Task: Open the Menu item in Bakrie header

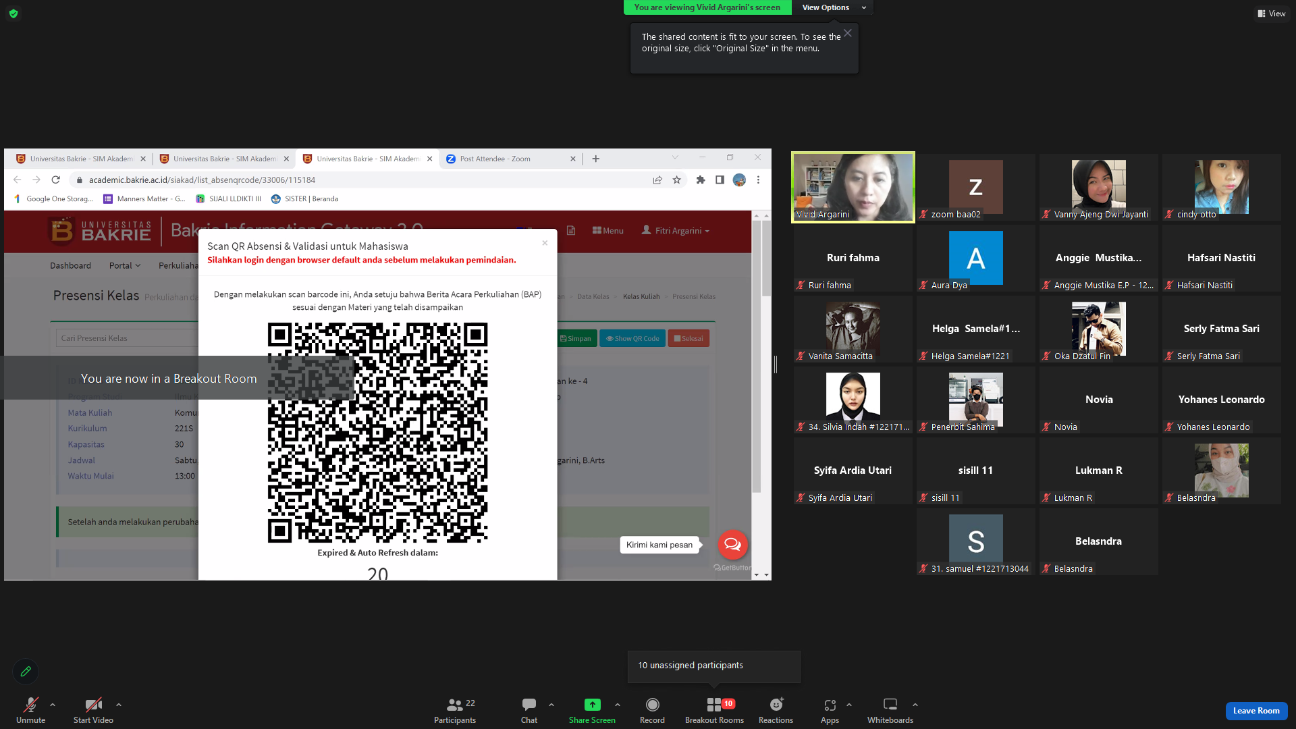Action: tap(608, 231)
